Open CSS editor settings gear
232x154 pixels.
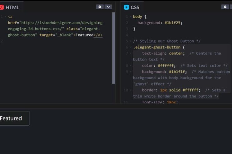225,7
